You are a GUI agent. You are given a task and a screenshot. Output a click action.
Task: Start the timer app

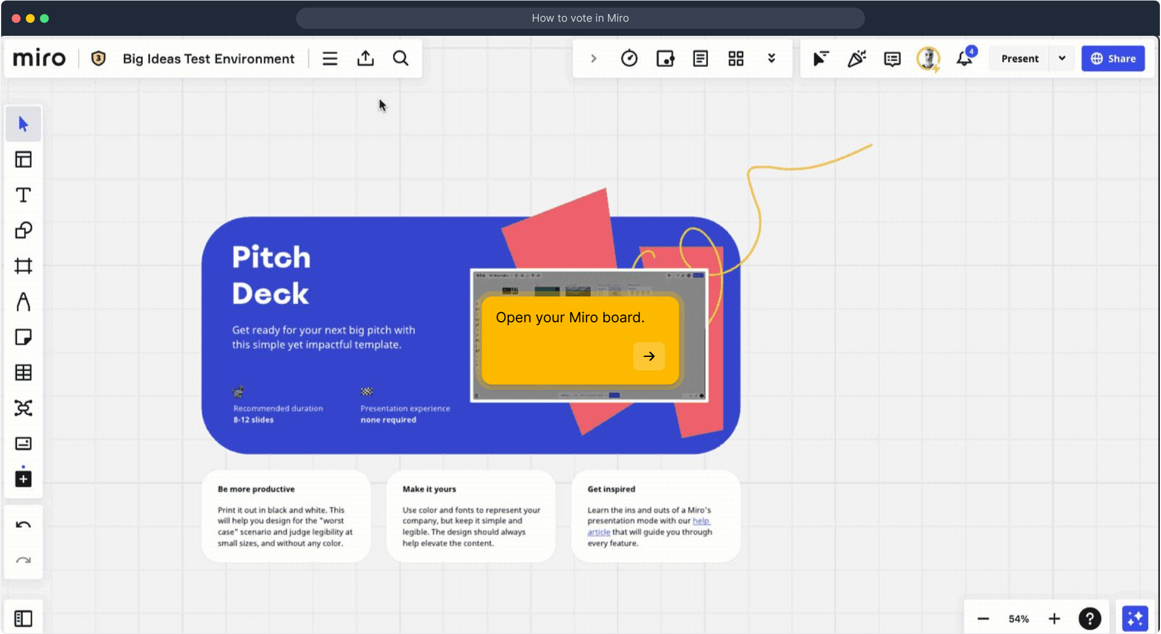pos(629,58)
